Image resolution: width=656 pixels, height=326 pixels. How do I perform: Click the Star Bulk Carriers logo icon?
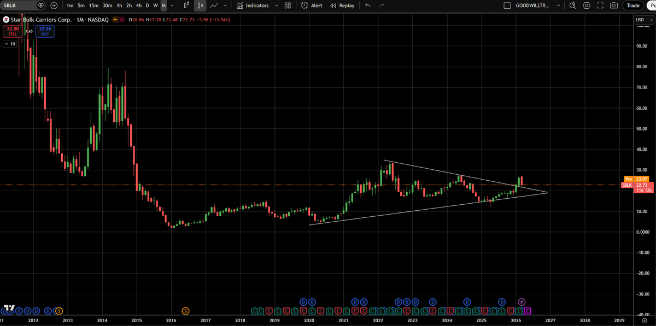[6, 20]
